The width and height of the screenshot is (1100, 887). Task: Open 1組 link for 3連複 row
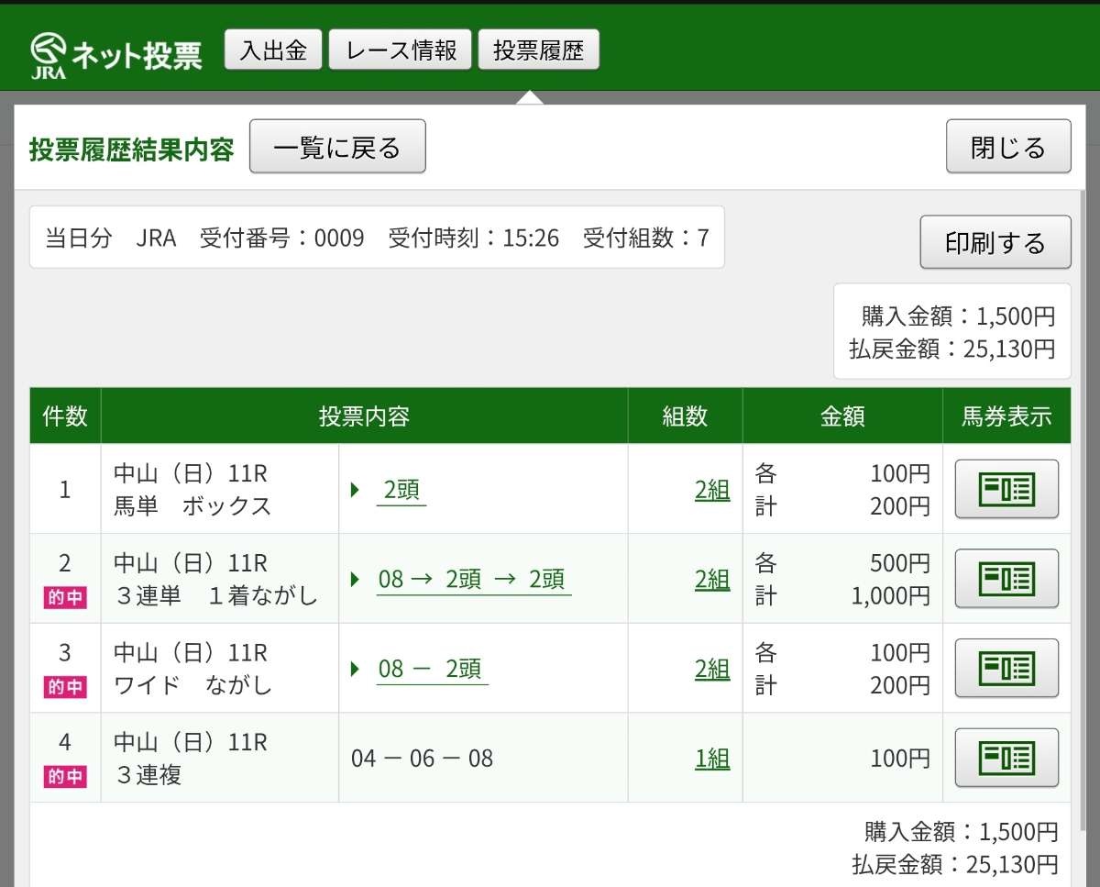point(711,759)
